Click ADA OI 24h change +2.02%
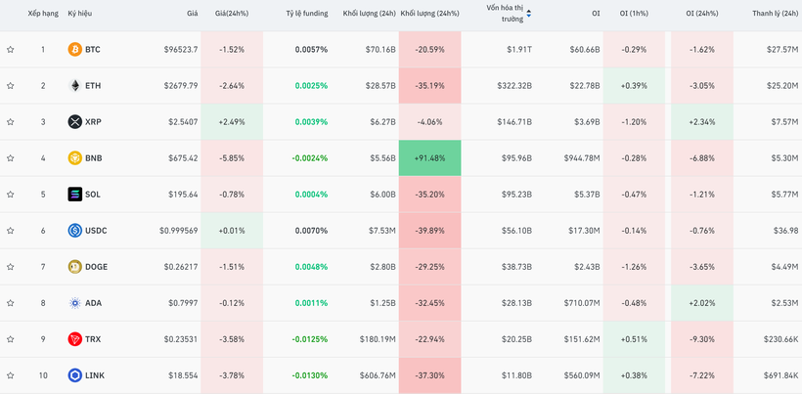The image size is (802, 394). coord(702,303)
